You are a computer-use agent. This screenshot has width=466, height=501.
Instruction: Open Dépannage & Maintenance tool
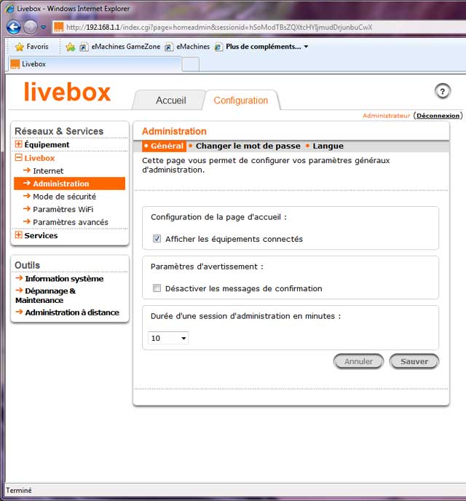click(46, 296)
